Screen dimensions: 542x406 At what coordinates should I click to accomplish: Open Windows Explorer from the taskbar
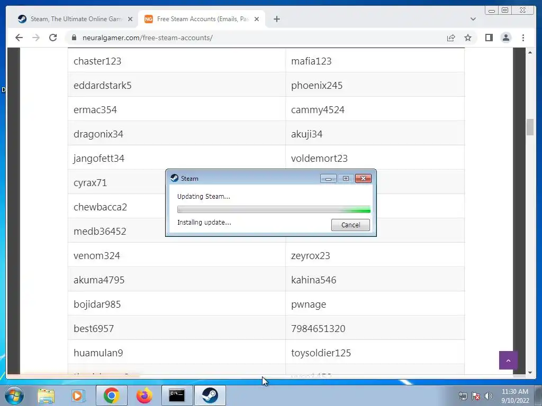coord(46,395)
